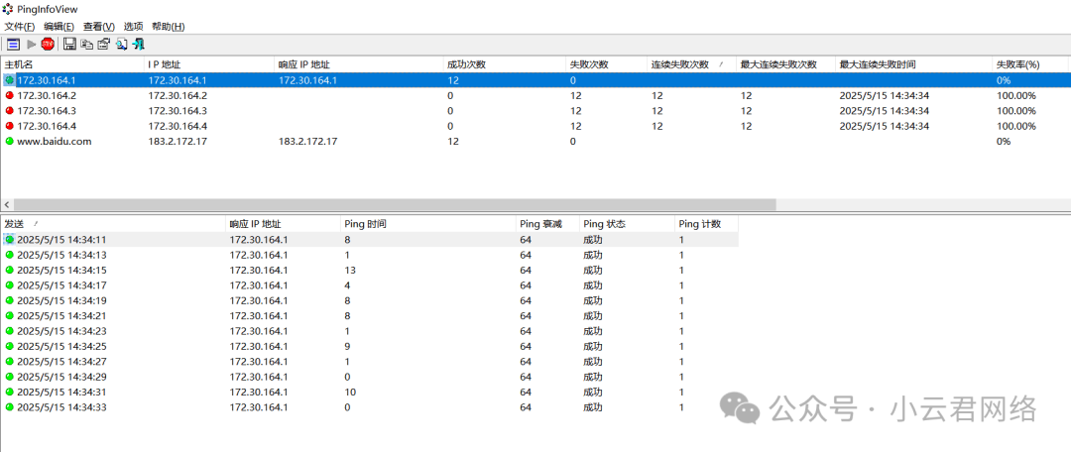This screenshot has width=1071, height=452.
Task: Click the PingInfoView title bar app icon
Action: point(9,9)
